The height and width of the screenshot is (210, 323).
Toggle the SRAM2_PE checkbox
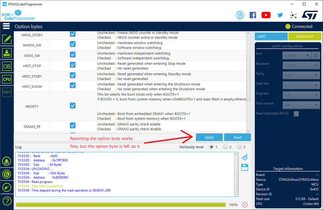click(73, 125)
